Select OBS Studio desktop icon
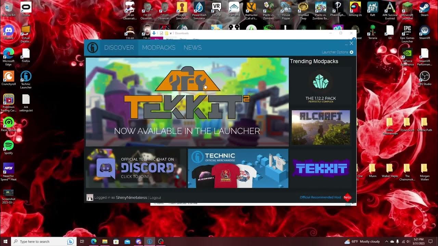The height and width of the screenshot is (246, 438). [424, 78]
